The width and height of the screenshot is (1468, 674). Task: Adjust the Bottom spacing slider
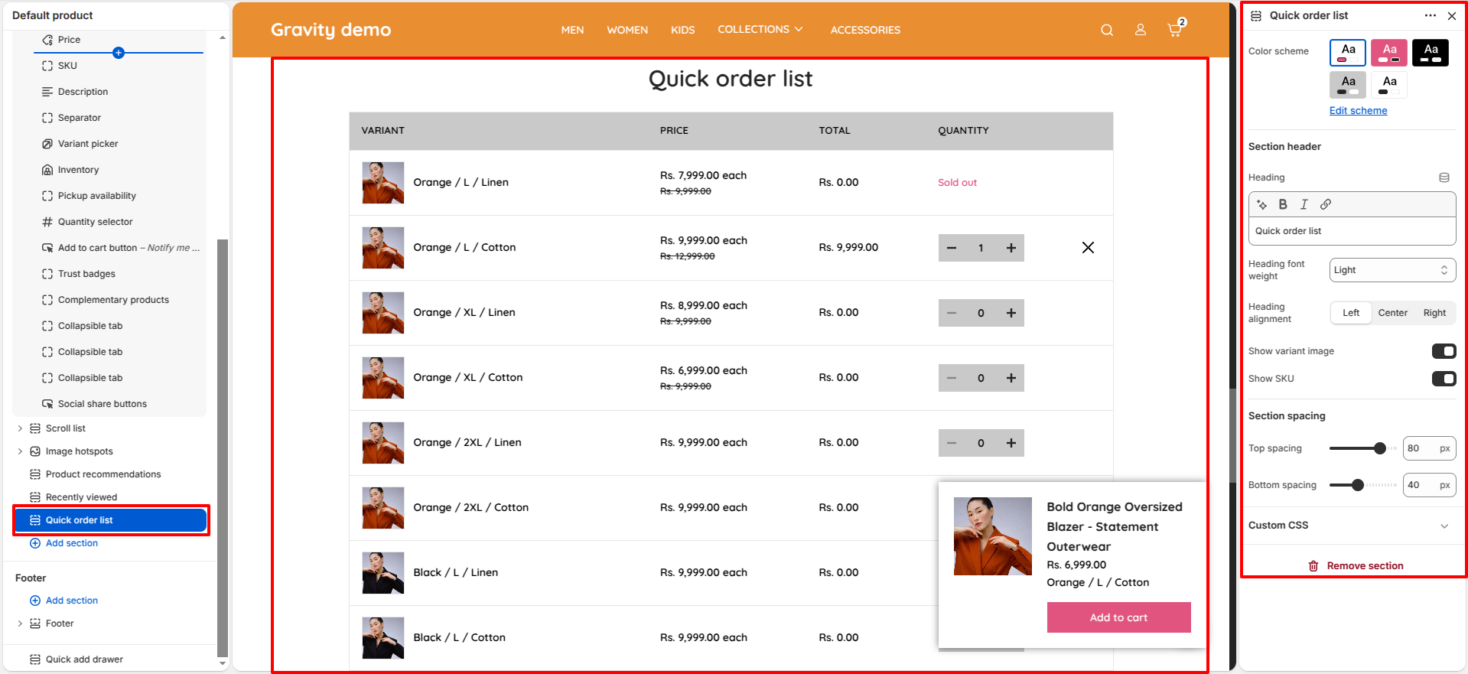click(x=1358, y=485)
